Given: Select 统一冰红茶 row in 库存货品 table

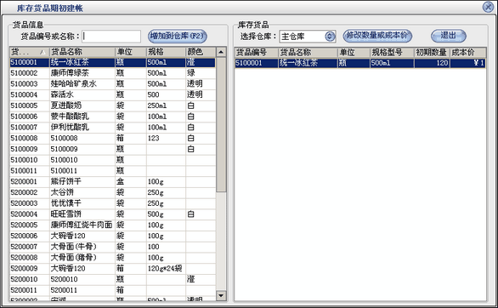Looking at the screenshot, I should pos(360,63).
